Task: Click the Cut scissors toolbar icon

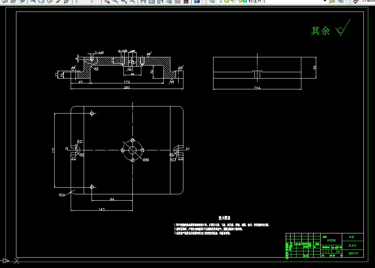Action: tap(33, 1)
